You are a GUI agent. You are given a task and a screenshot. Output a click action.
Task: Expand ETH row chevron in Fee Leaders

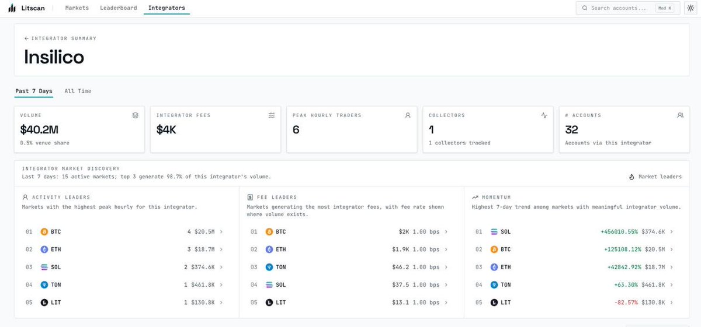pyautogui.click(x=446, y=249)
